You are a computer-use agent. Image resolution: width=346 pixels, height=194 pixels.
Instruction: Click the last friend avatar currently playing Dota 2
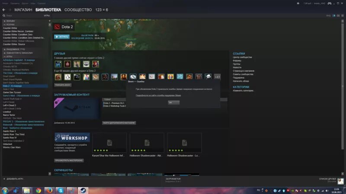96,64
